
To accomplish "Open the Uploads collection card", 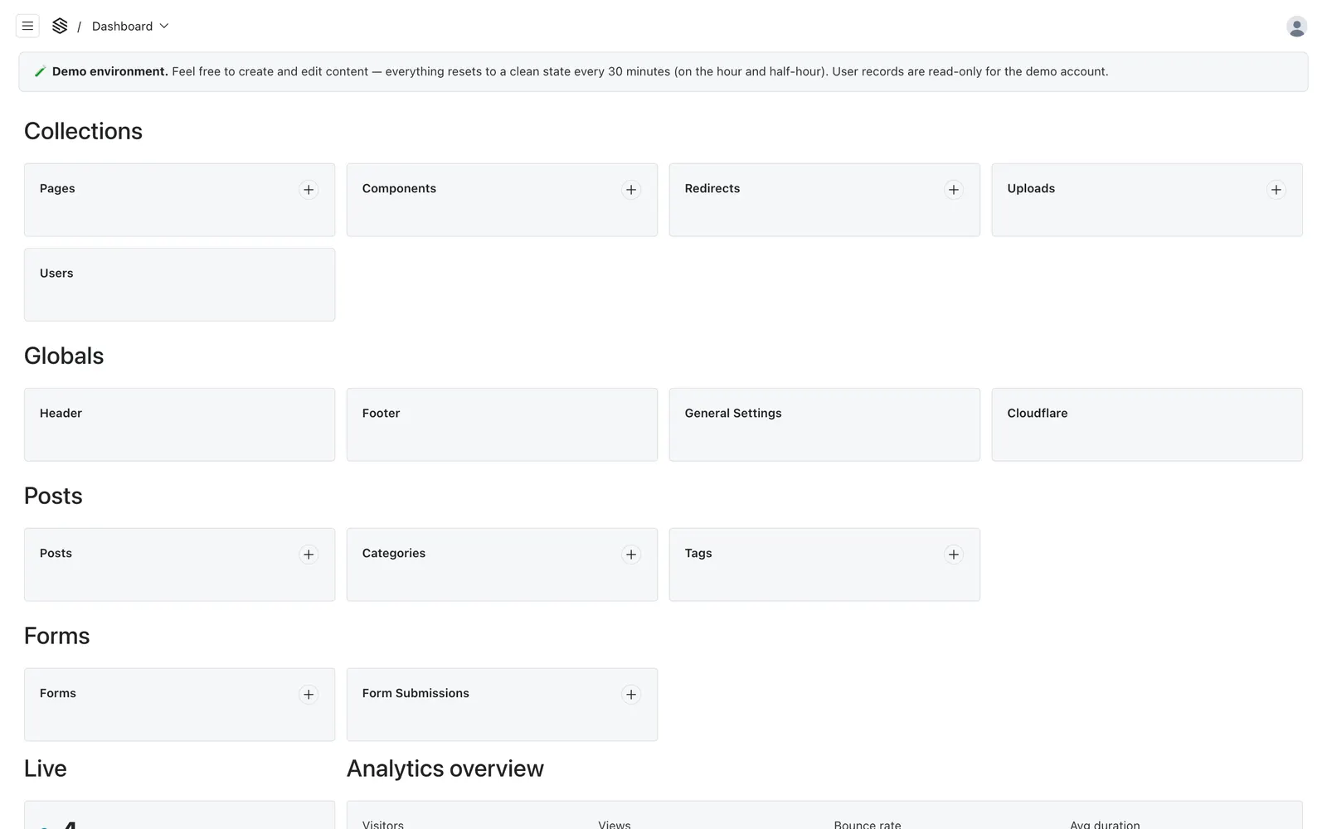I will [1147, 200].
